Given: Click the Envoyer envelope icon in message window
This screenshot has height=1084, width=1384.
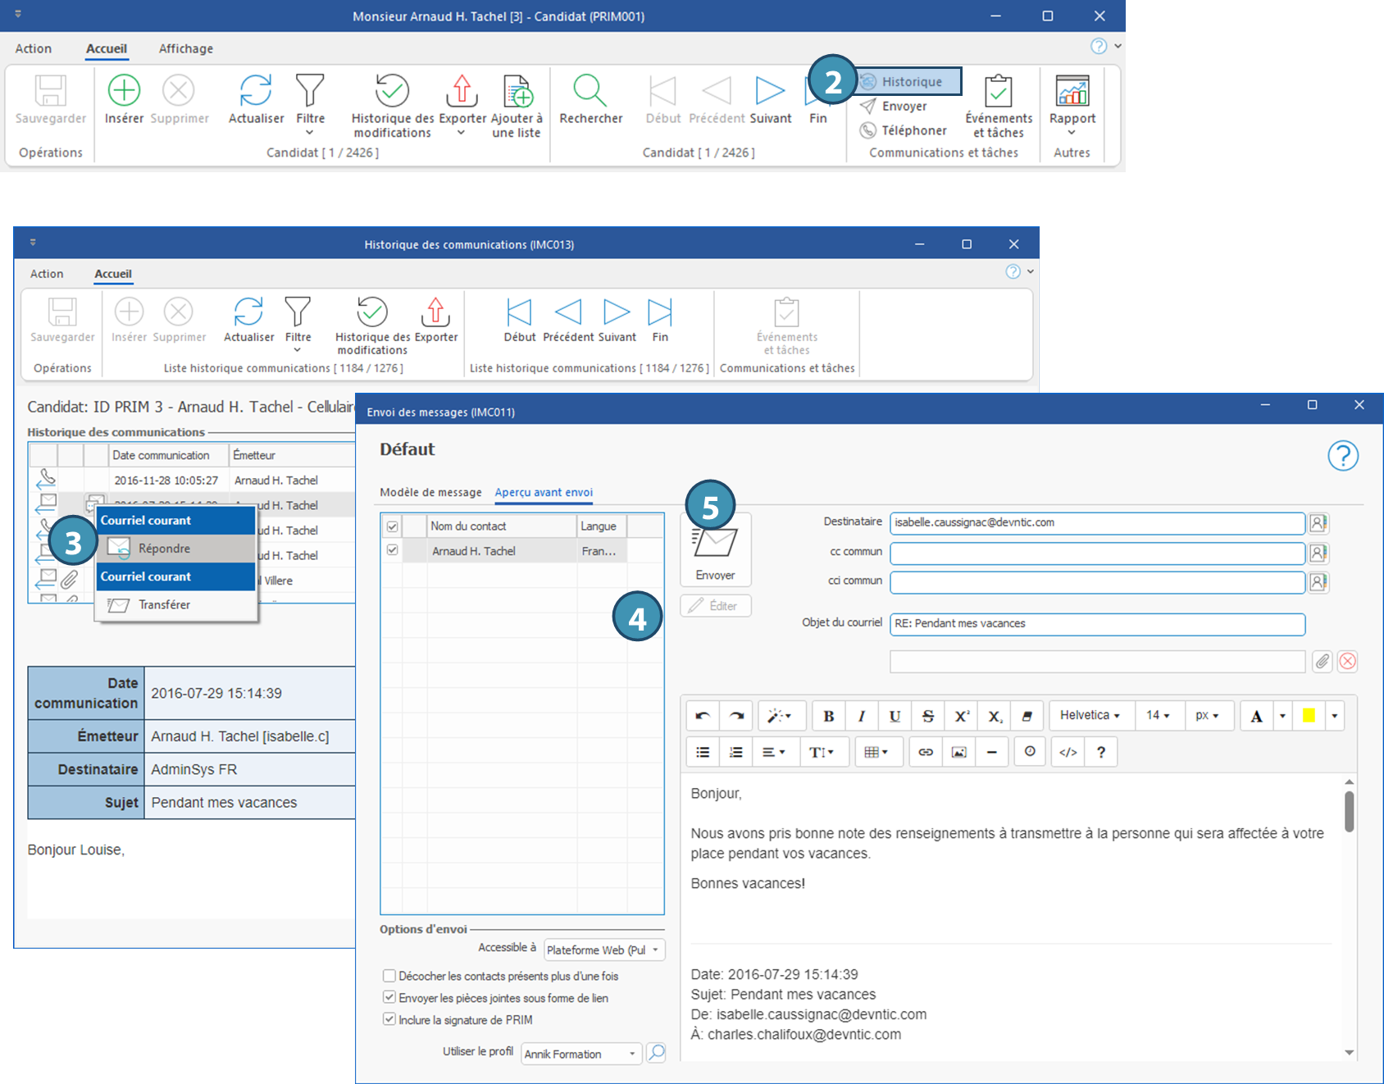Looking at the screenshot, I should (714, 544).
